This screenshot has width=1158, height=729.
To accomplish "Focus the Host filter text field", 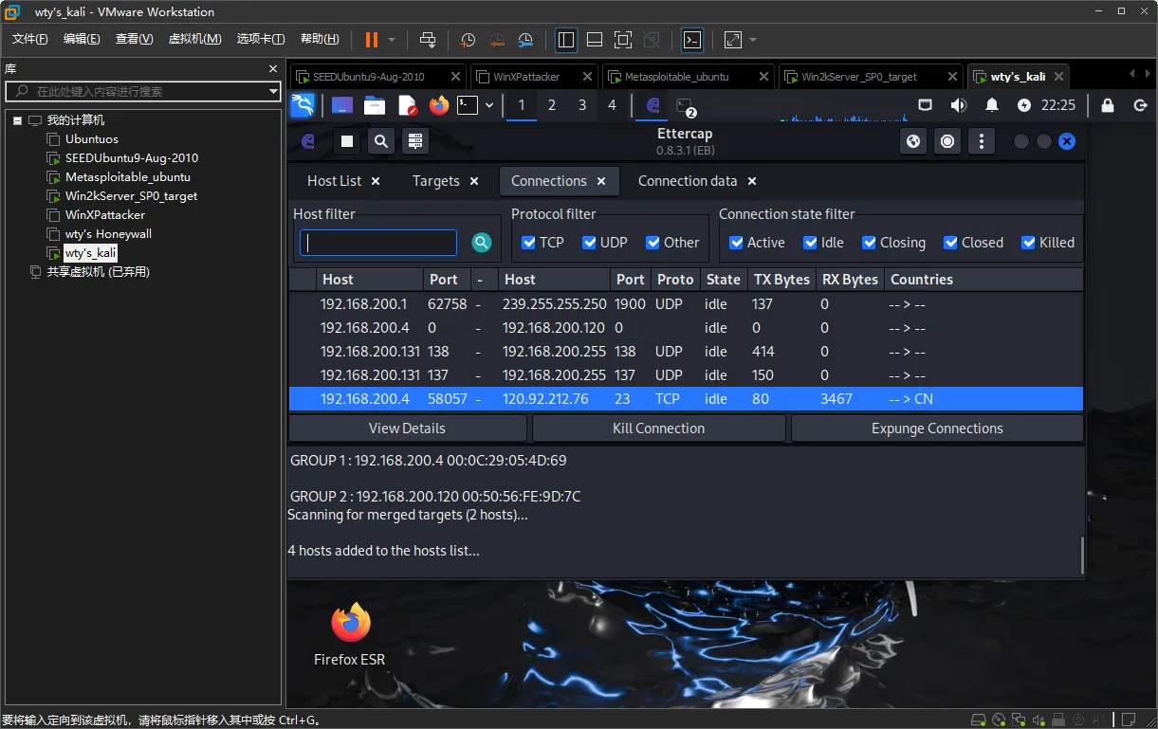I will coord(378,243).
